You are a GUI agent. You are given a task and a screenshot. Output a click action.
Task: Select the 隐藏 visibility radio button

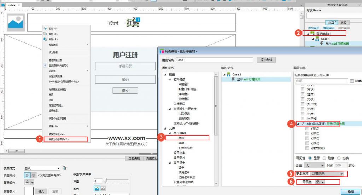(325, 158)
